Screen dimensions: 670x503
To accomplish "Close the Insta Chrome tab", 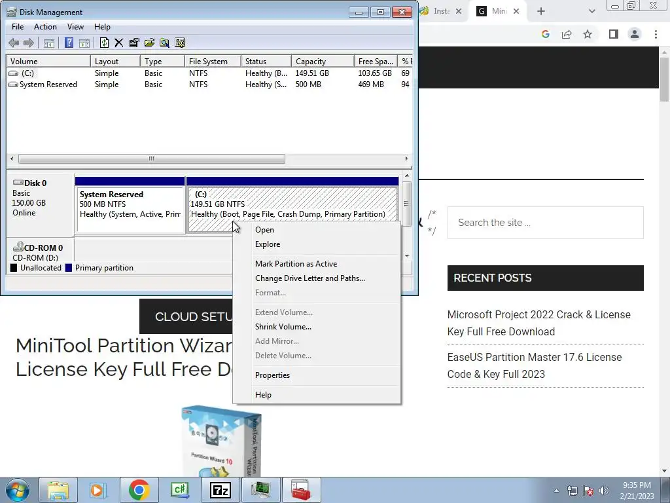I will [459, 12].
